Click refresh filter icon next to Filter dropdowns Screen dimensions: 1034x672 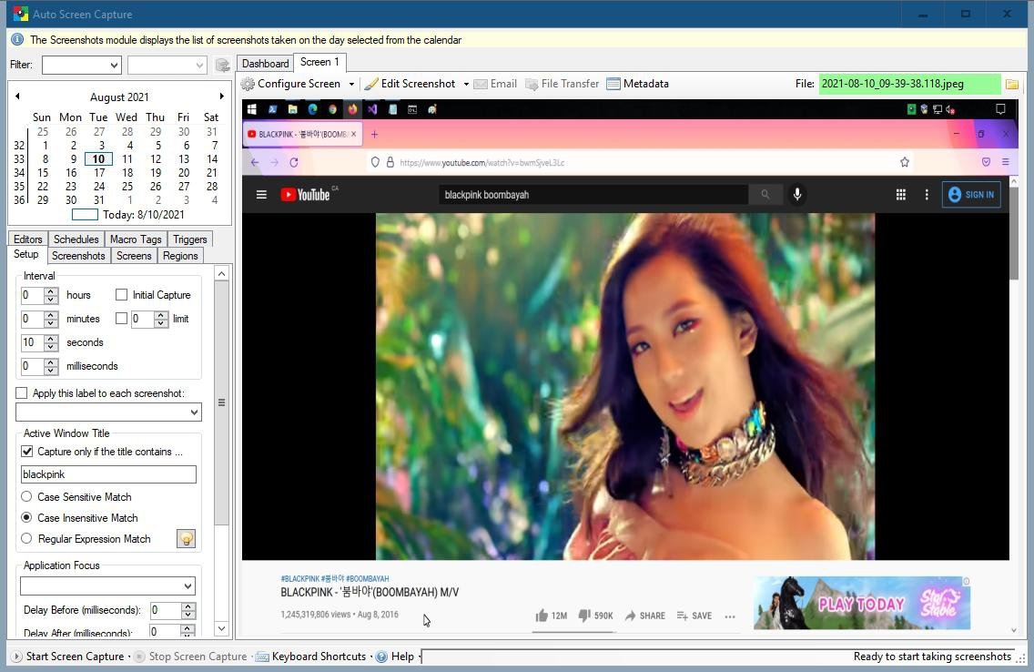coord(223,65)
